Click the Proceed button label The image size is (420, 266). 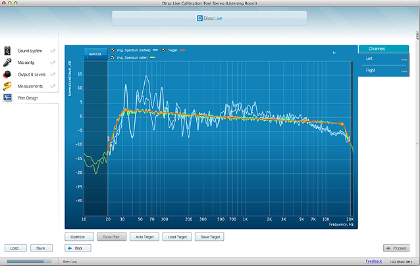point(400,248)
